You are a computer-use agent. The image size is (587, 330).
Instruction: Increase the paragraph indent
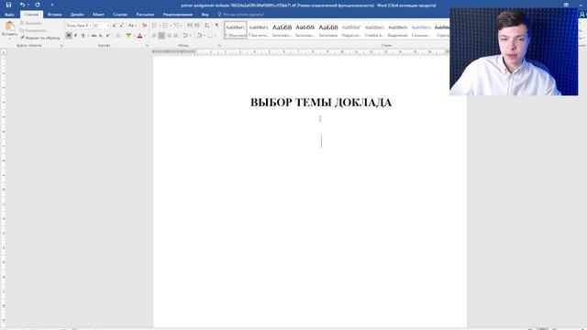pyautogui.click(x=197, y=26)
